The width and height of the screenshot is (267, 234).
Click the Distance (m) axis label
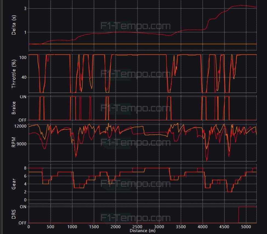click(142, 231)
